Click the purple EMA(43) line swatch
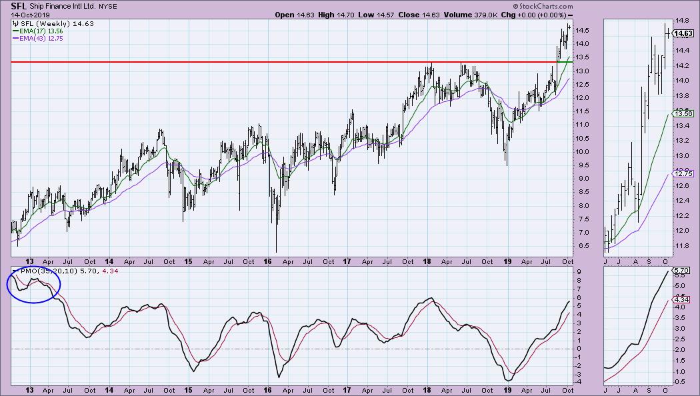700x396 pixels. (15, 39)
